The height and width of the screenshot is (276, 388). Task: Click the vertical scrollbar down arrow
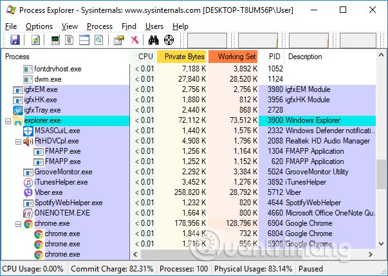381,244
